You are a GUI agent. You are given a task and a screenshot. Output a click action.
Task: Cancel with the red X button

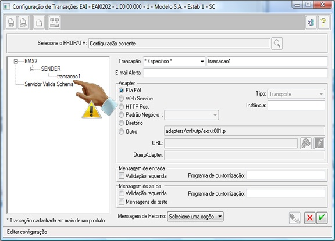pyautogui.click(x=309, y=218)
